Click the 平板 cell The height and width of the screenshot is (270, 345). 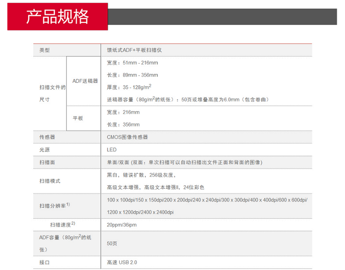[78, 118]
